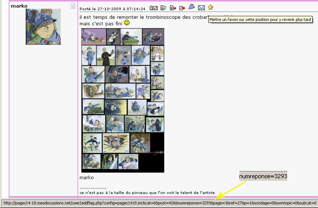Click the marko signature below the collage

click(86, 177)
